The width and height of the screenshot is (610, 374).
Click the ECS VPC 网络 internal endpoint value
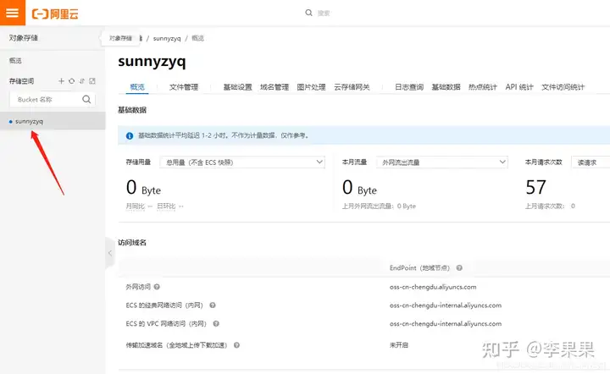446,323
